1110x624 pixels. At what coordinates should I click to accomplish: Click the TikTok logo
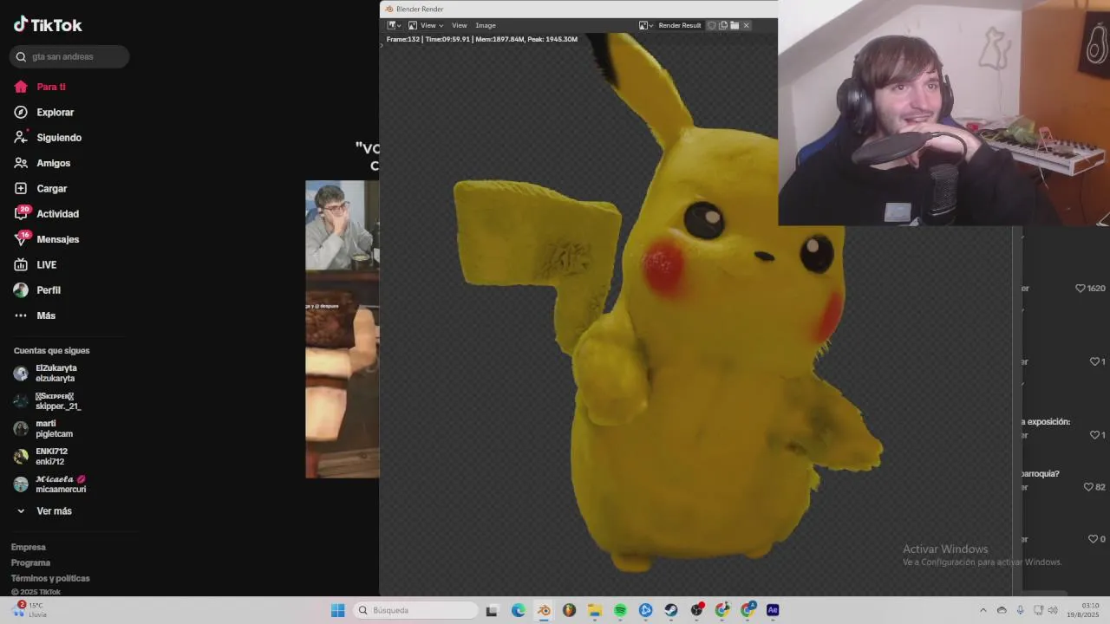pyautogui.click(x=48, y=25)
